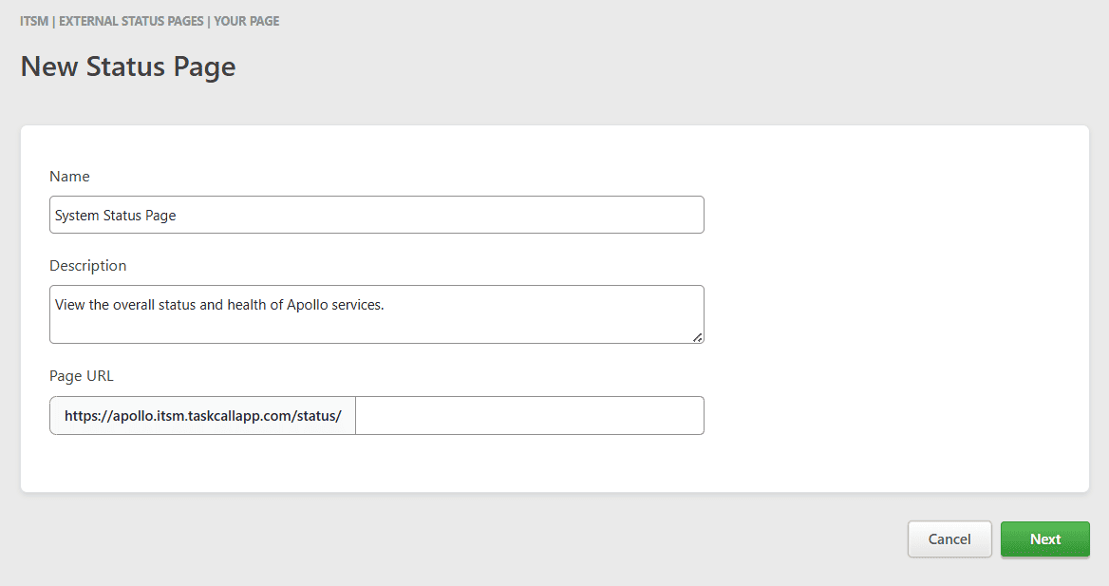Click the word Page in the name text
The image size is (1109, 586).
click(160, 216)
